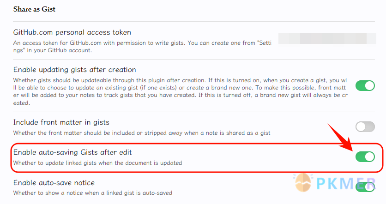The width and height of the screenshot is (386, 204).
Task: Click the GitHub personal access token field
Action: (327, 38)
